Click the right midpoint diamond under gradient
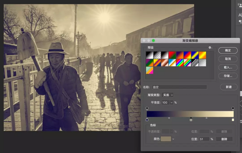242x153 pixels. click(x=206, y=118)
